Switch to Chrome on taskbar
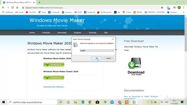This screenshot has width=187, height=105. [x=90, y=102]
